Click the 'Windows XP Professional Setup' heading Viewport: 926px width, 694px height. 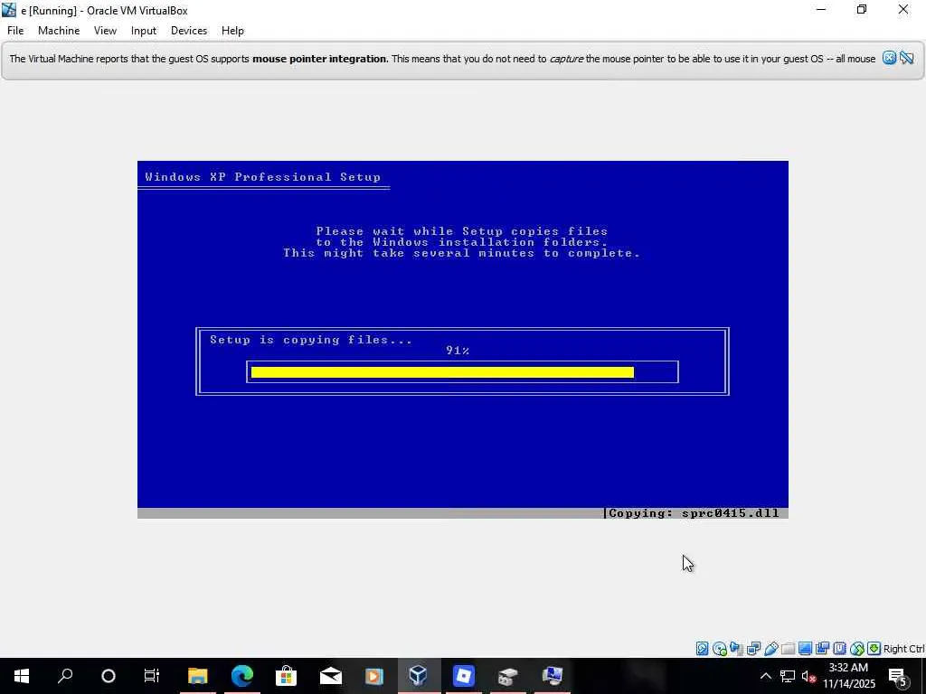[263, 177]
